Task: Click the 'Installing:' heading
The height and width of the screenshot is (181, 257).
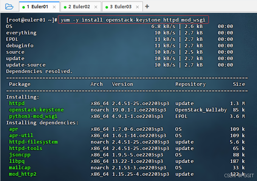Action: point(23,97)
